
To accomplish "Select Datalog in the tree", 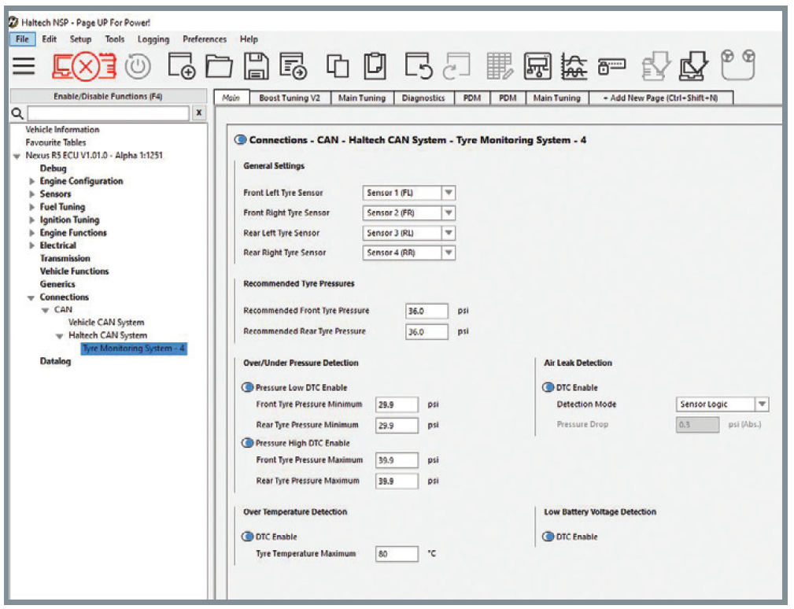I will pos(55,361).
